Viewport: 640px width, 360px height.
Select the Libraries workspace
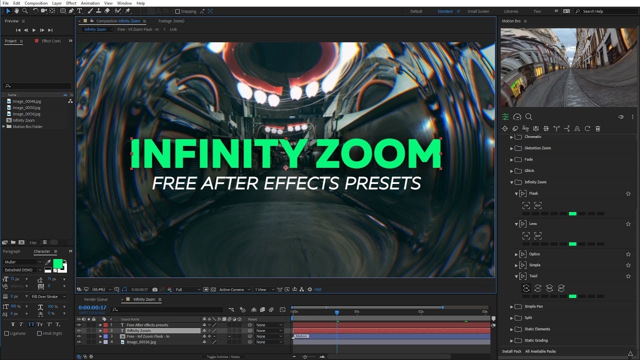click(511, 11)
